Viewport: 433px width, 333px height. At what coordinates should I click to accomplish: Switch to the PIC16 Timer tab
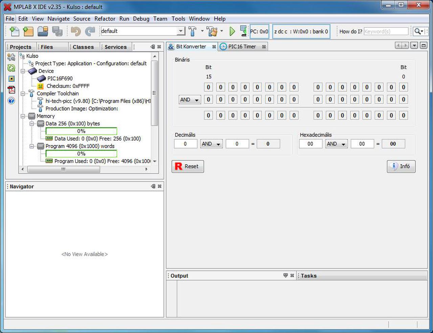pyautogui.click(x=242, y=47)
